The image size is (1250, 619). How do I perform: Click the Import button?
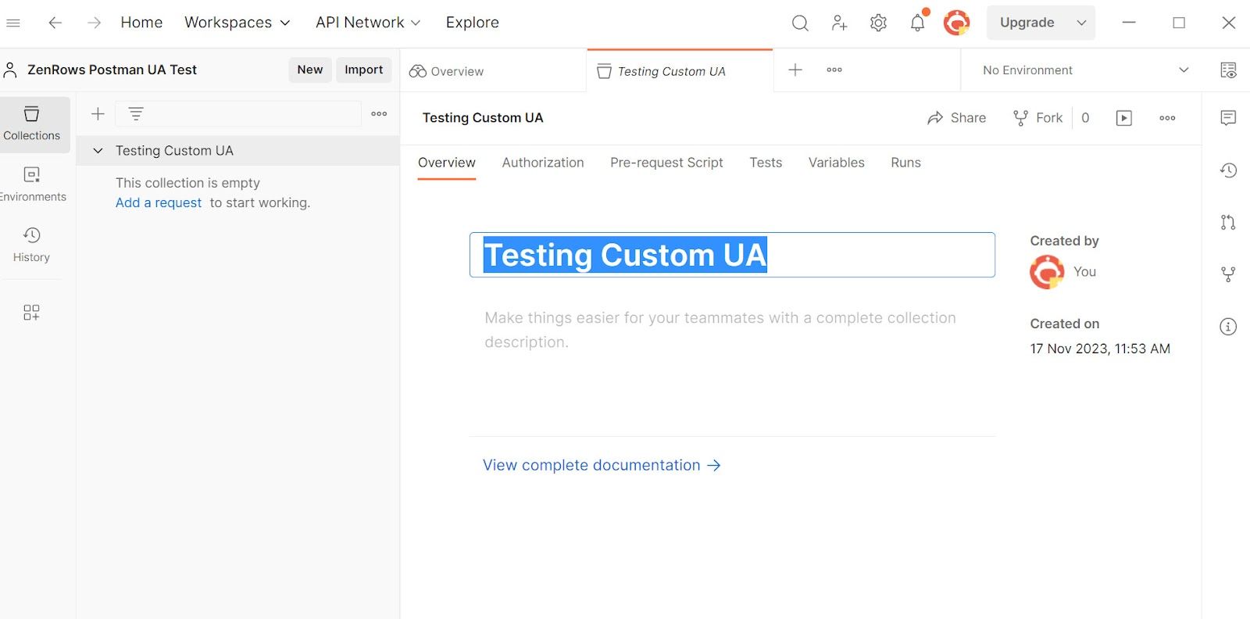pos(364,70)
